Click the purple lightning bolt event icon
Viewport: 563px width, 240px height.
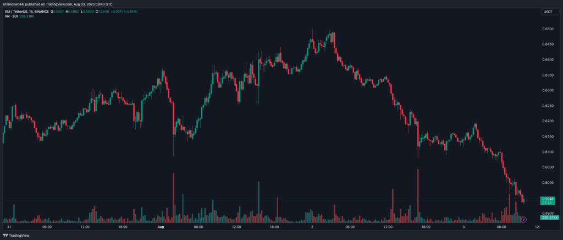coord(523,220)
